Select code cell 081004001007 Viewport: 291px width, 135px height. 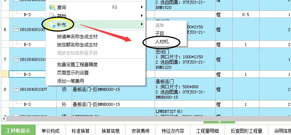click(x=33, y=89)
